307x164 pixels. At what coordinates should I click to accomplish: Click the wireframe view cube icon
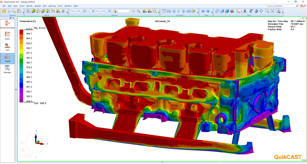[217, 11]
